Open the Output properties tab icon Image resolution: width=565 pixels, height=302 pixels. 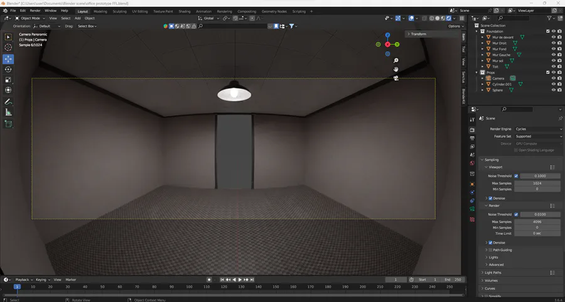tap(472, 138)
